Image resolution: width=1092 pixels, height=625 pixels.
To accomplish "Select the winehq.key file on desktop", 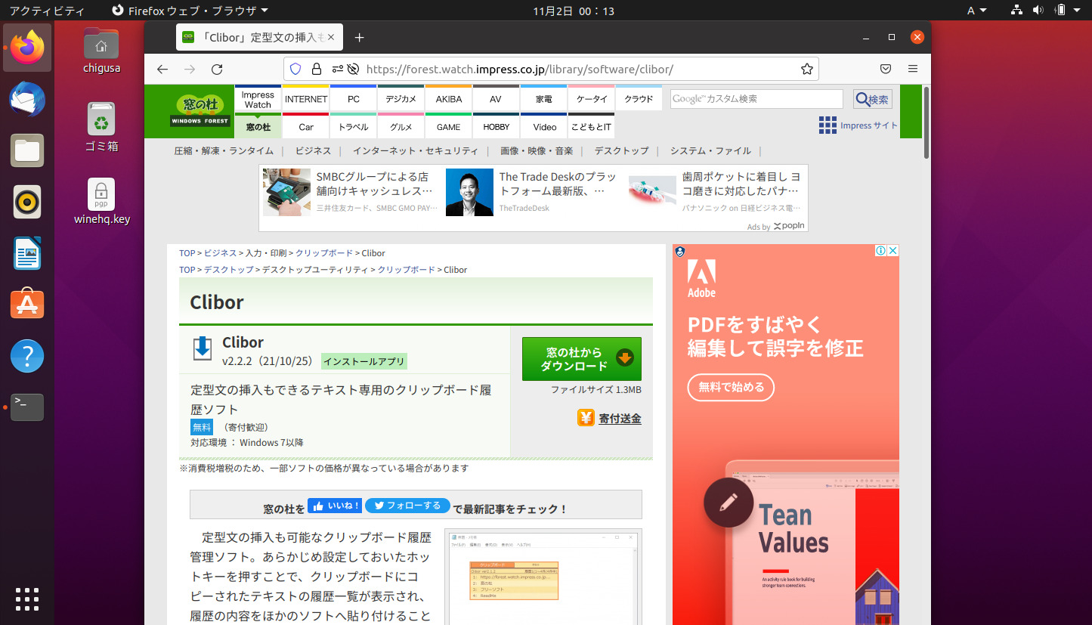I will pos(101,202).
